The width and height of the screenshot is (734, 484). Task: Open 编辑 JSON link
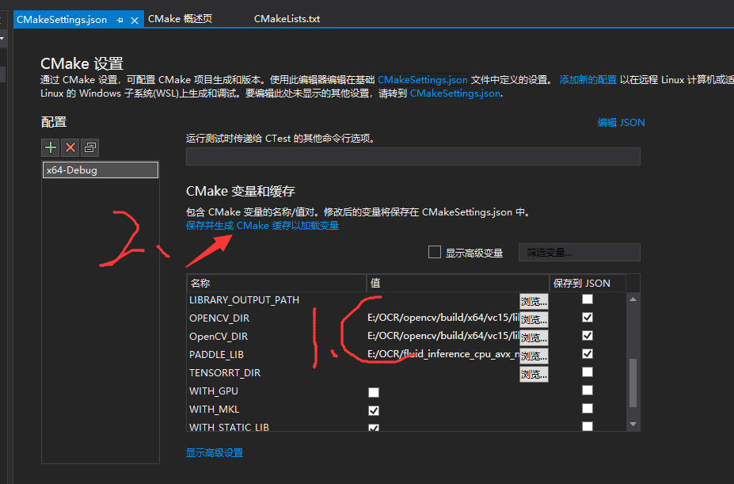pos(621,122)
